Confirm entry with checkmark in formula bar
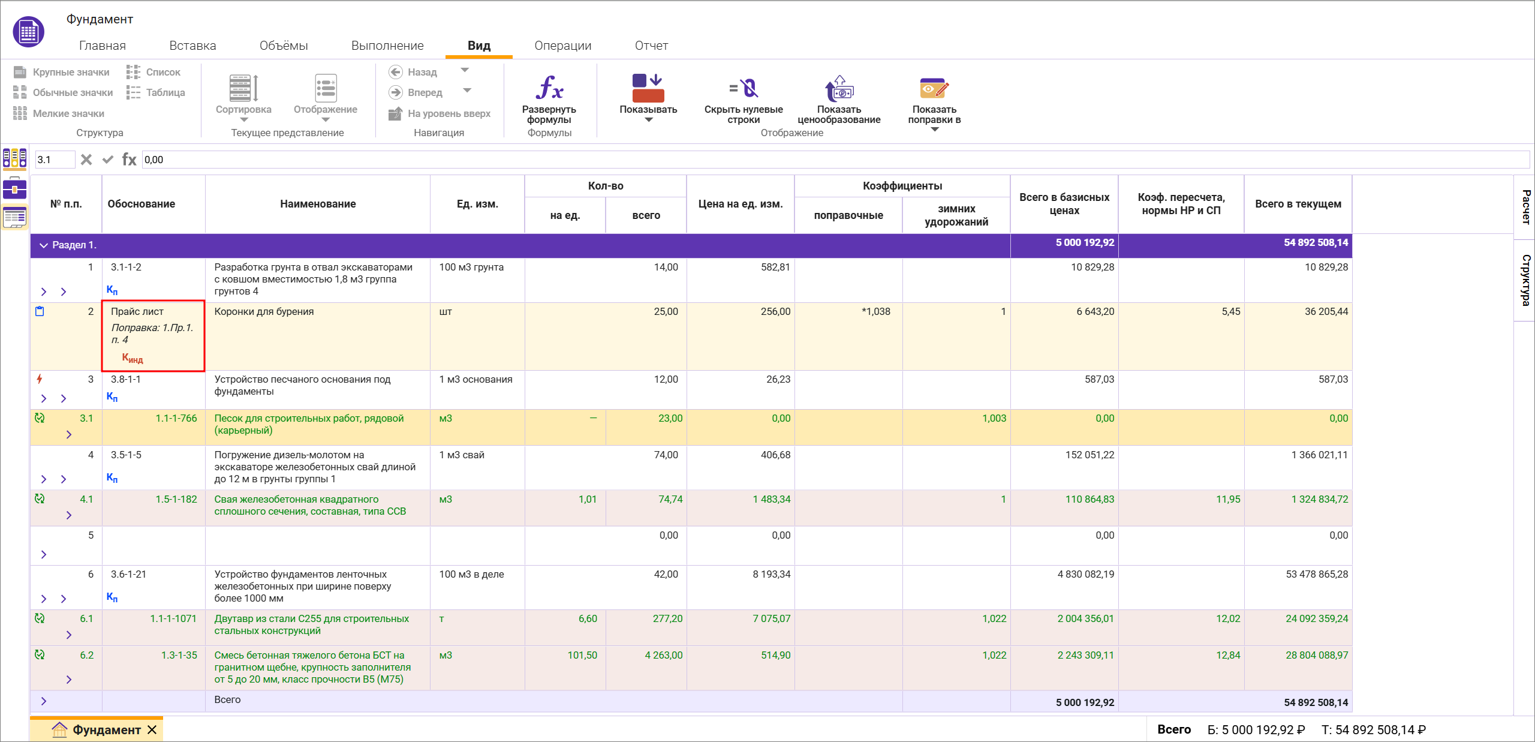1535x742 pixels. click(x=108, y=160)
